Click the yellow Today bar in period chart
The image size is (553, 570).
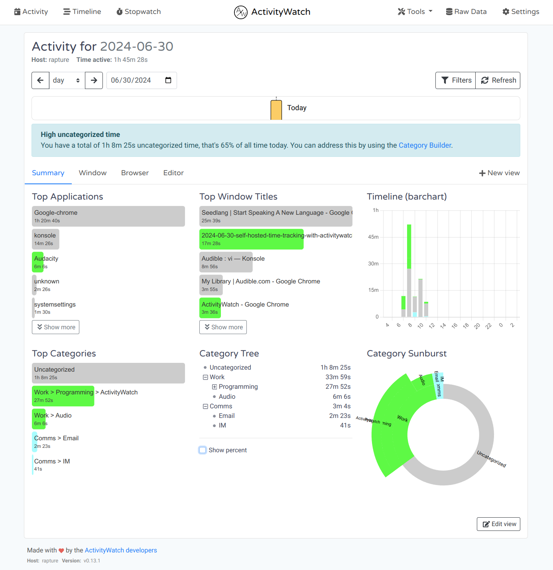276,110
